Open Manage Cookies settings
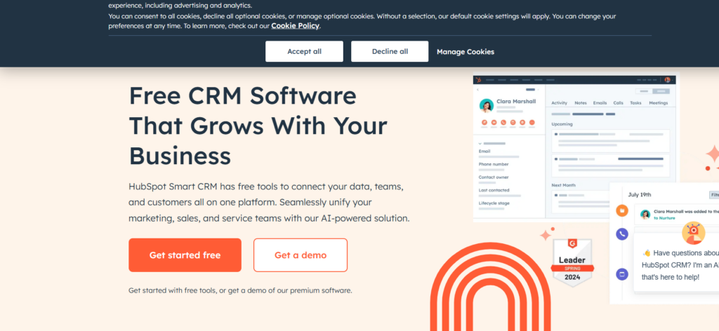Screen dimensions: 719x331 466,52
